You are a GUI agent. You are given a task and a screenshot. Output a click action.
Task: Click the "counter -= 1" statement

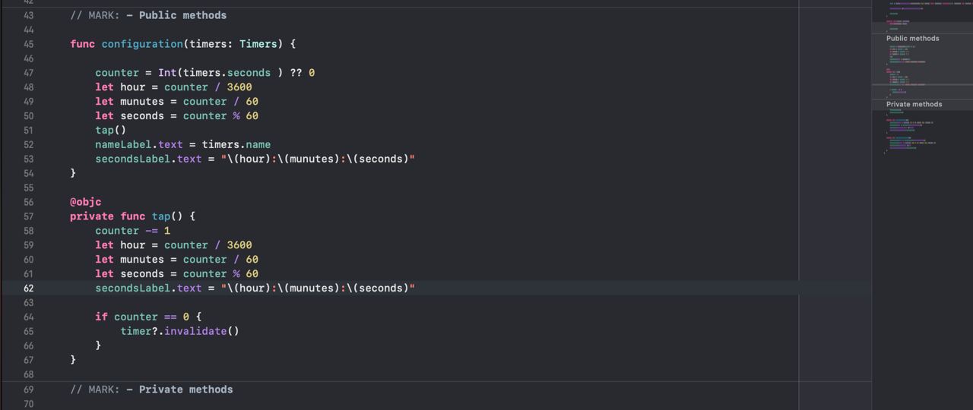click(x=132, y=231)
